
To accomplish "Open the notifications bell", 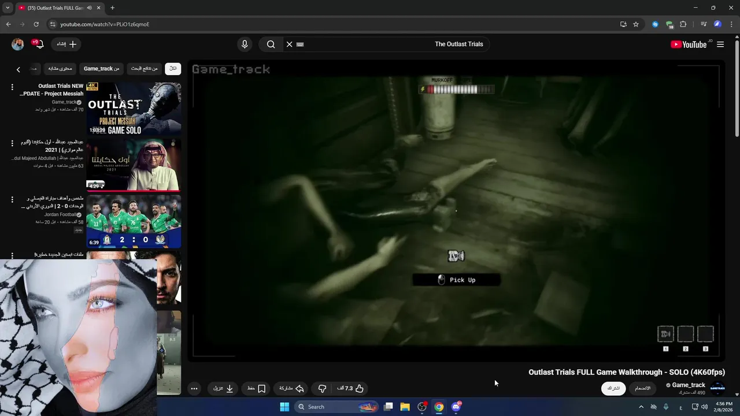I will [x=39, y=44].
